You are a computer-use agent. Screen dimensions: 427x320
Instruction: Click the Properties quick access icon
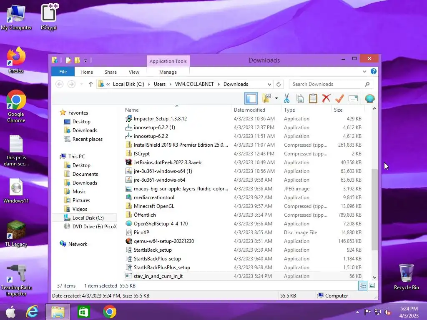tap(68, 60)
